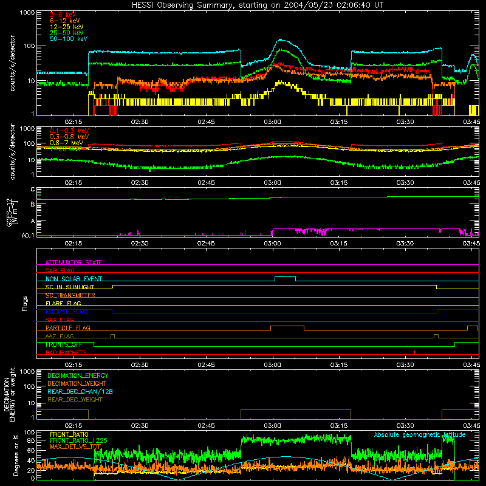Click the DECIMATION_ENERGY legend label

[78, 375]
